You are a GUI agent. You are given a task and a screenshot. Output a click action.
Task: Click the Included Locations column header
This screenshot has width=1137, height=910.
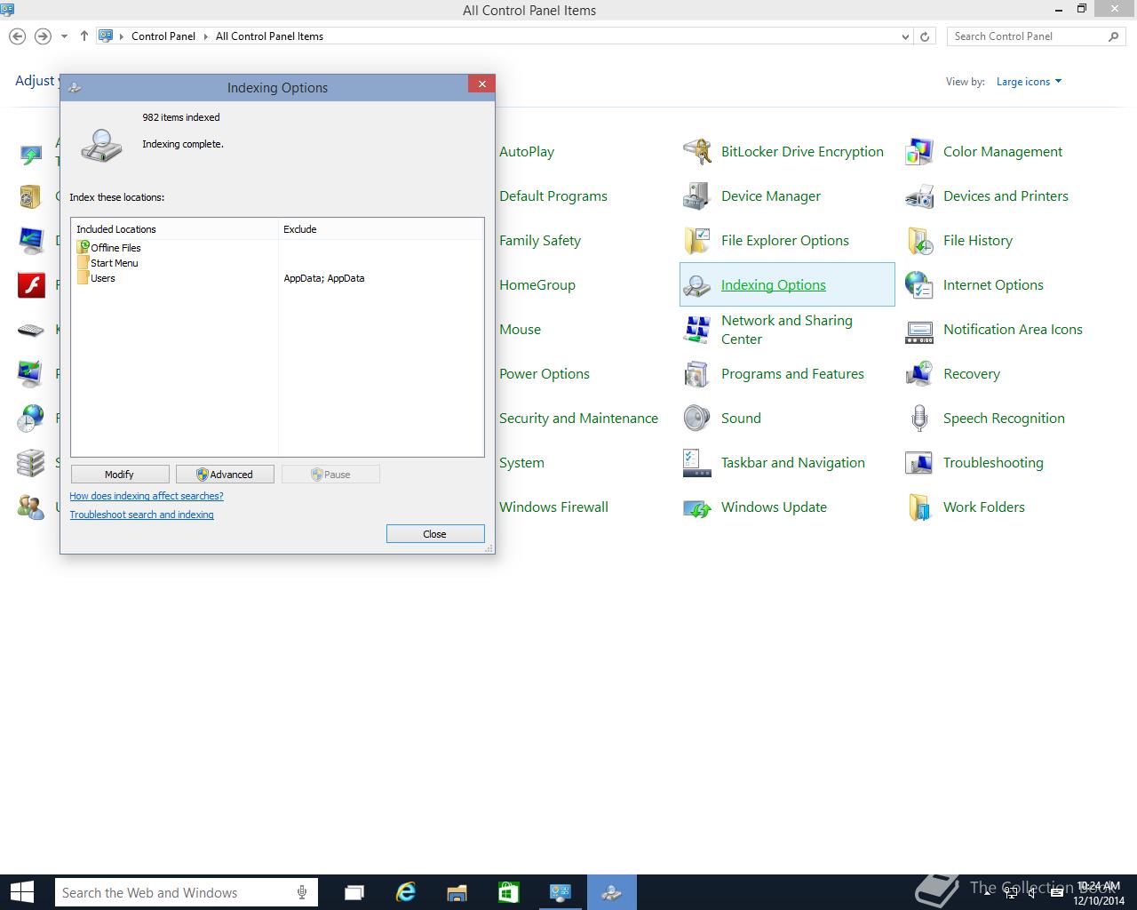pos(175,229)
